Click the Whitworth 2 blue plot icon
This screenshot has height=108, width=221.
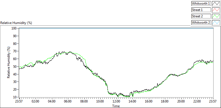coord(216,22)
